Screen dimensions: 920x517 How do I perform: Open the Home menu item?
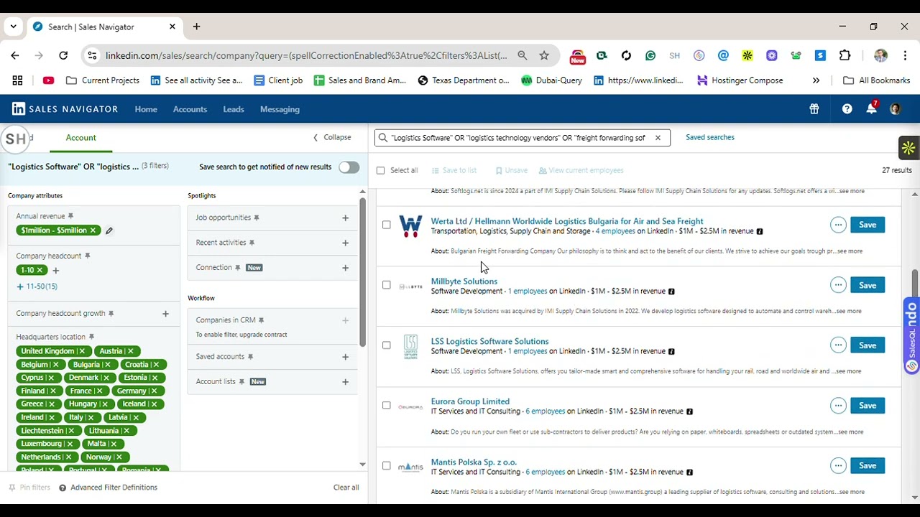coord(146,109)
